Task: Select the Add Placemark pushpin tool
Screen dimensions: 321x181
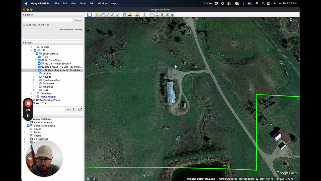Action: click(x=97, y=15)
